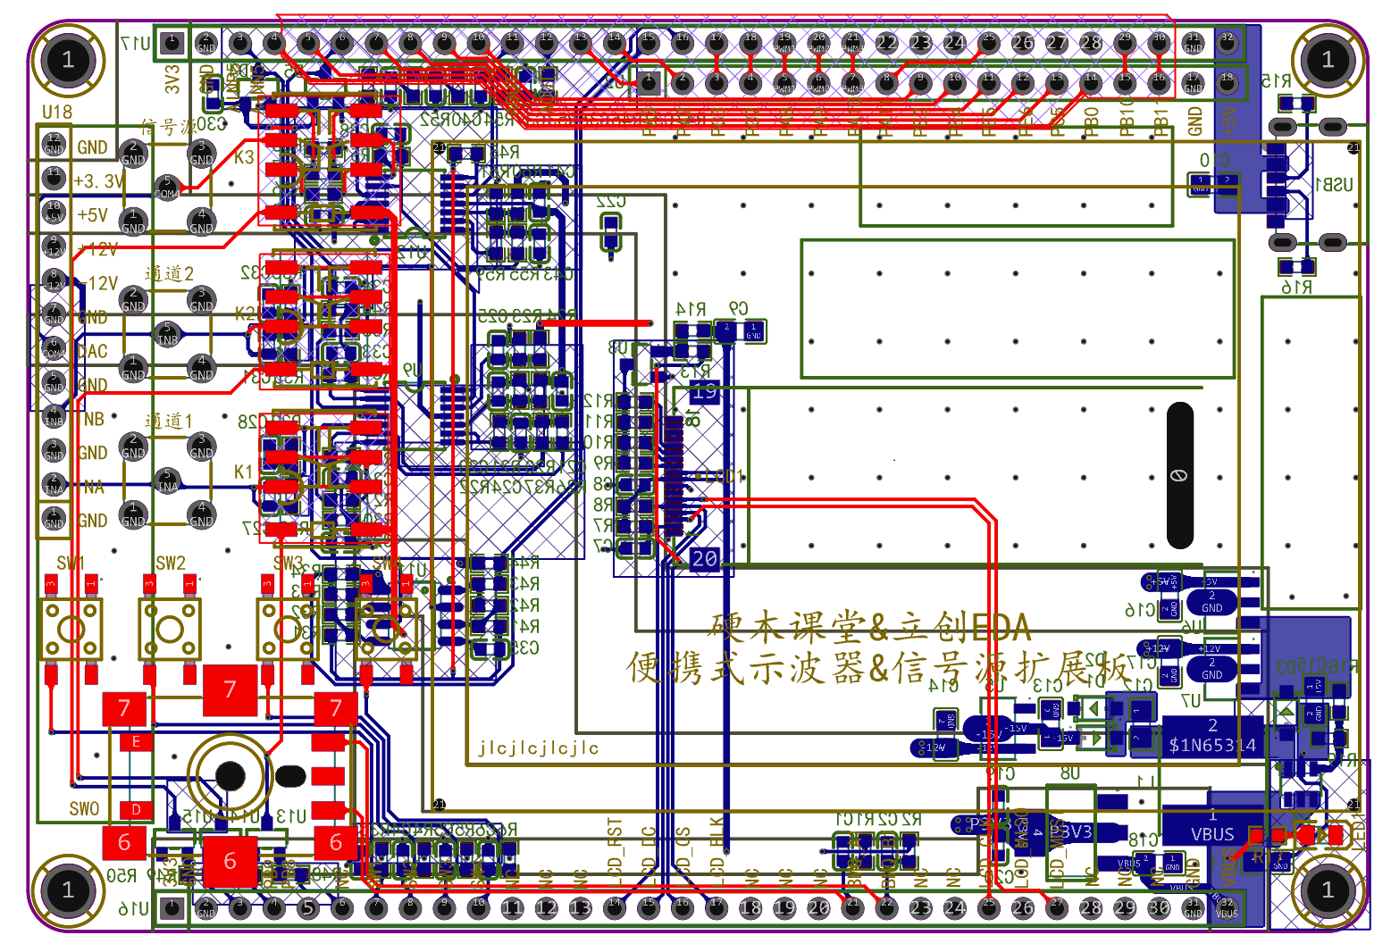Select the C16 capacitor label
This screenshot has width=1391, height=952.
[1139, 610]
